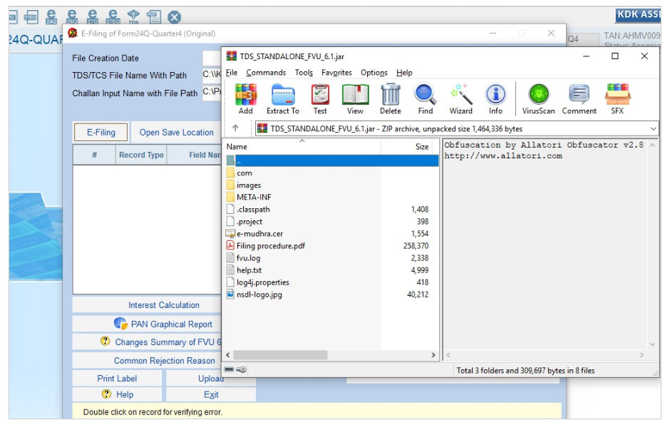
Task: Click the 24Q icon in KDK toolbar
Action: 51,16
